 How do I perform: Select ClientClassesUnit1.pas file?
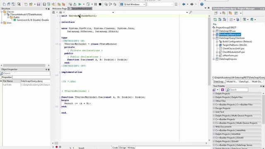tap(234, 49)
